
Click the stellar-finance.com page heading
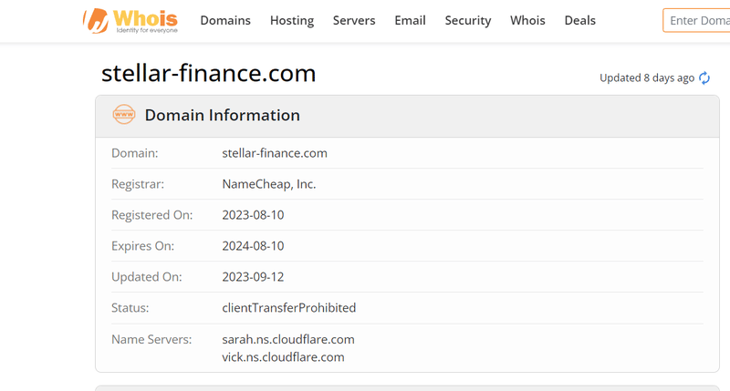(x=209, y=73)
